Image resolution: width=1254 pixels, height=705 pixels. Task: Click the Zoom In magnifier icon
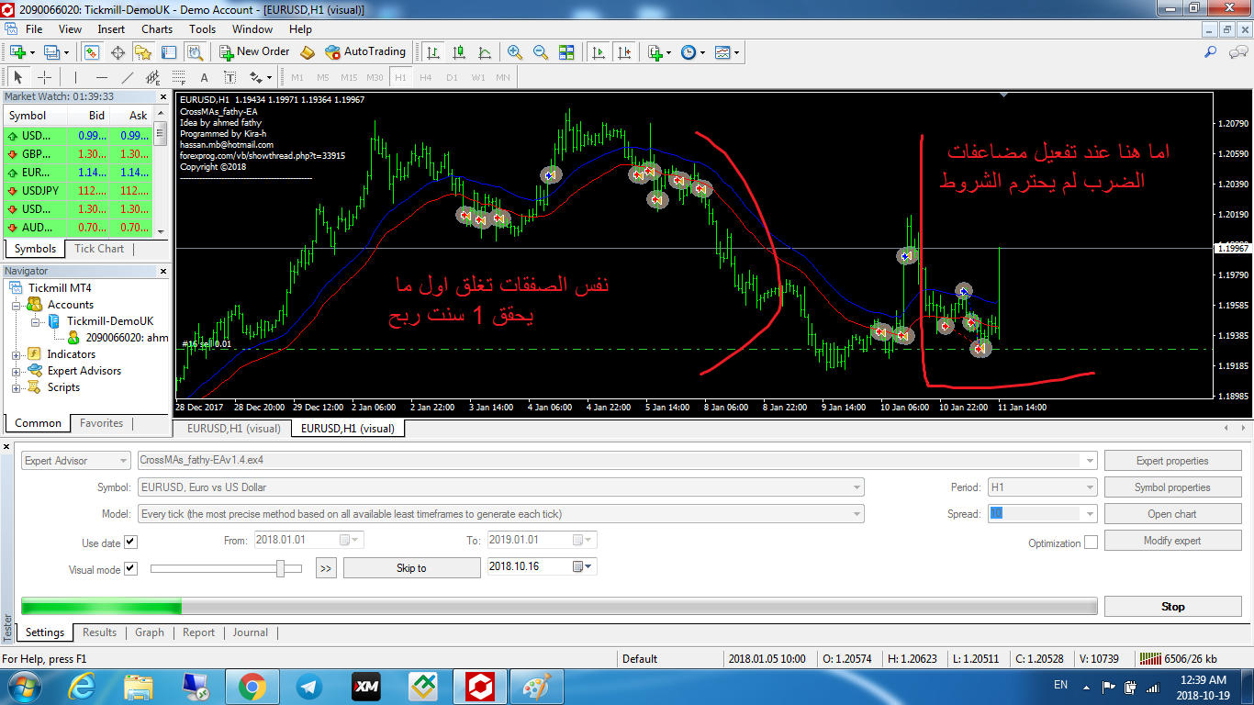pos(515,52)
